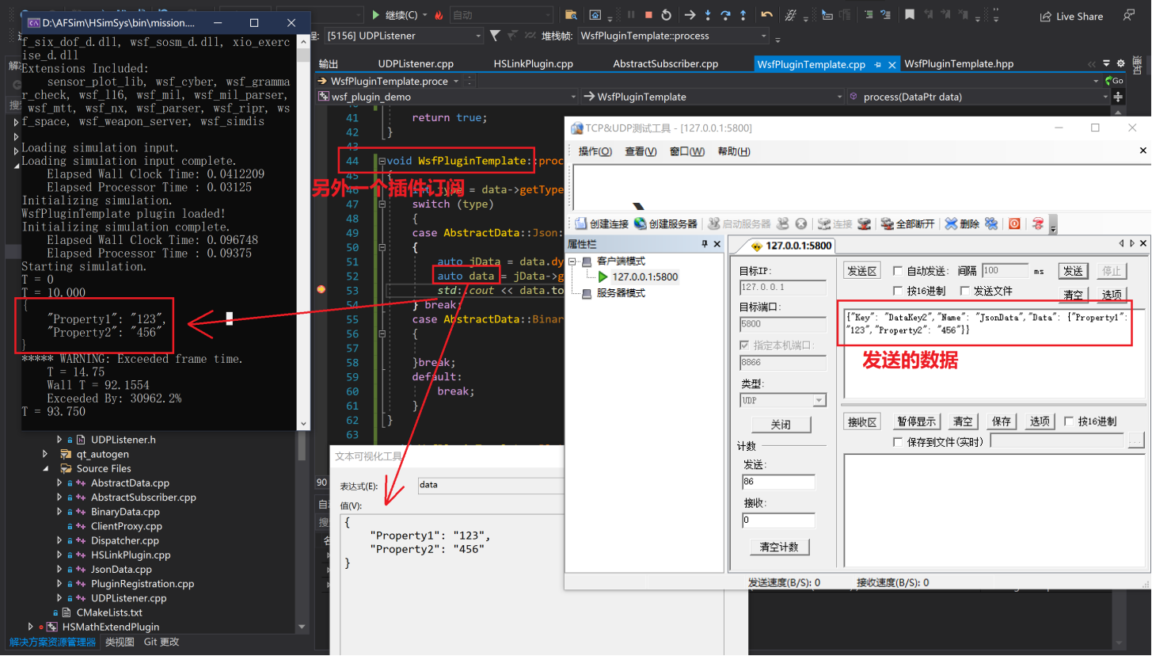Click the 创建连接 toolbar icon
This screenshot has height=656, width=1152.
581,224
